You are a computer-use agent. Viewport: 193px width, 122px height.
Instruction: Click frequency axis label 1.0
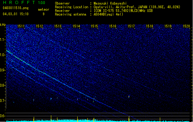[3, 55]
